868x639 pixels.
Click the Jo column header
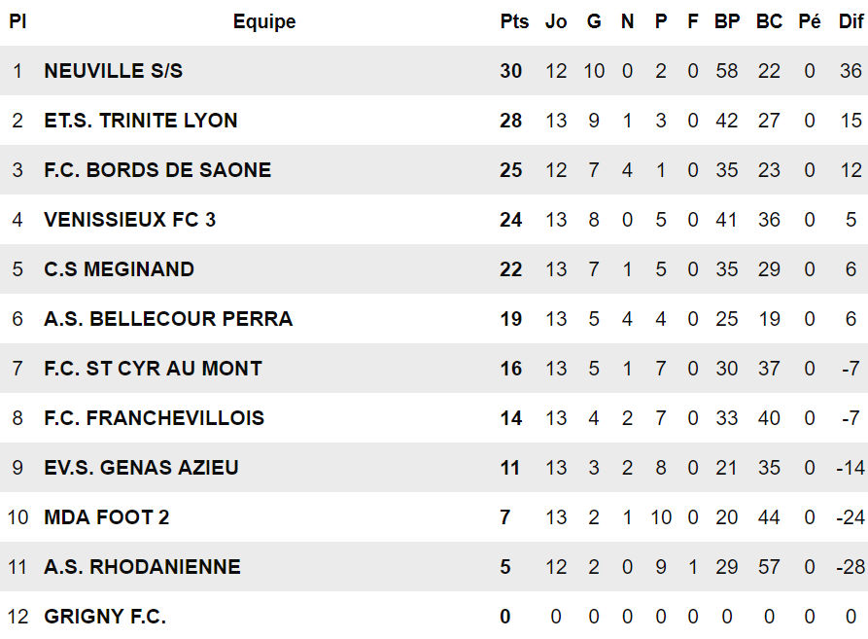pyautogui.click(x=556, y=21)
